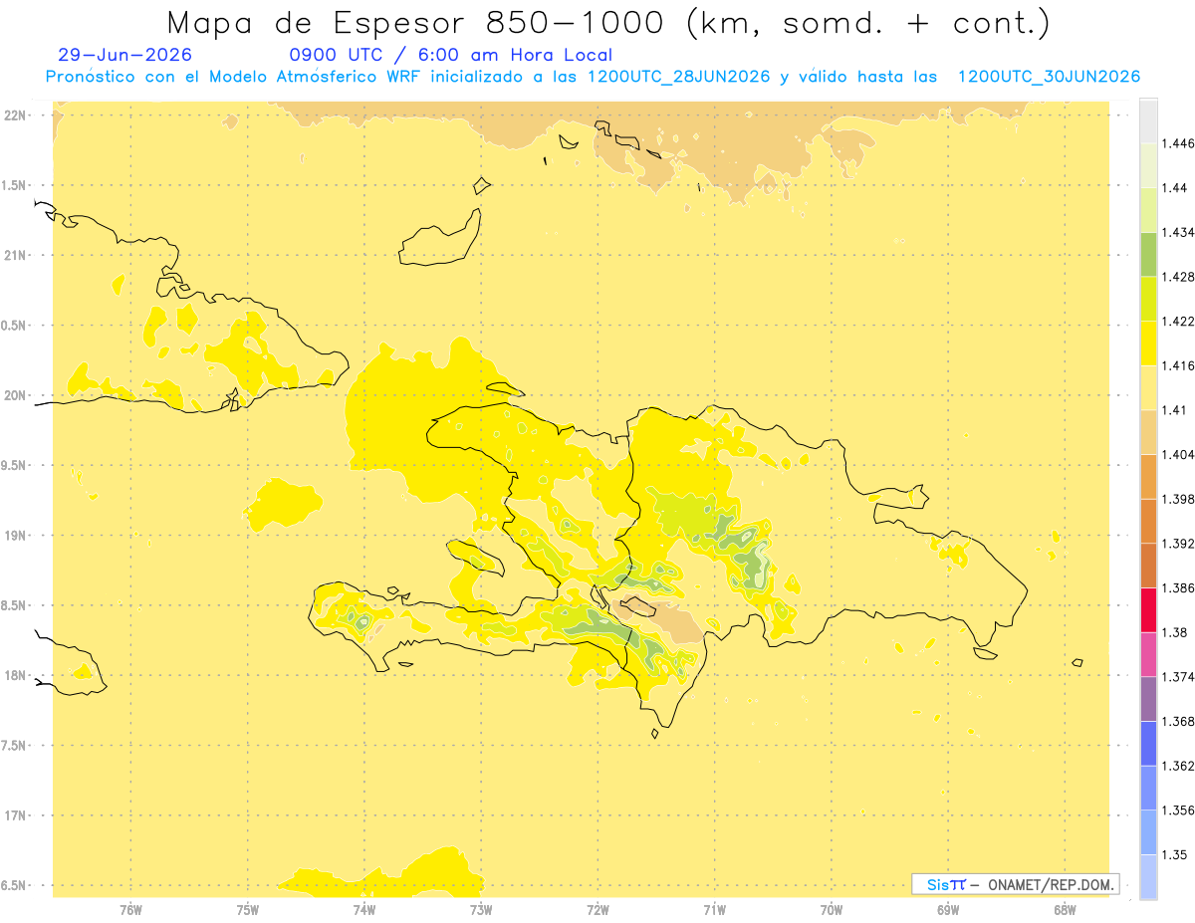Click the '68W' longitude label
The height and width of the screenshot is (923, 1195).
(1065, 909)
